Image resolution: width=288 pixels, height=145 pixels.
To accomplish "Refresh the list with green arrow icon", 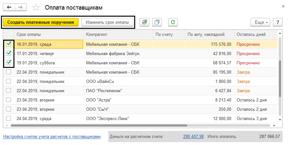I will (x=173, y=22).
